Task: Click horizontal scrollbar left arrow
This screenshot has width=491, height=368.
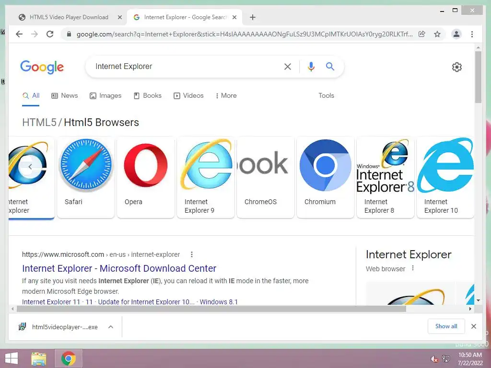Action: [12, 309]
